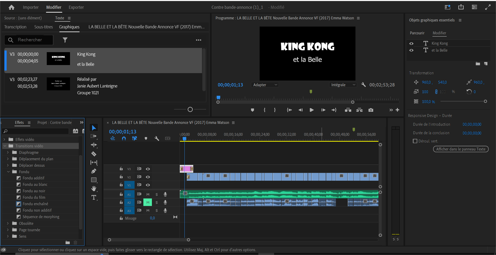Image resolution: width=496 pixels, height=255 pixels.
Task: Select the Hand tool
Action: click(94, 189)
